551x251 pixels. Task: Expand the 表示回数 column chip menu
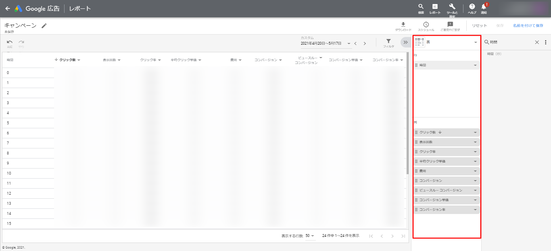475,142
